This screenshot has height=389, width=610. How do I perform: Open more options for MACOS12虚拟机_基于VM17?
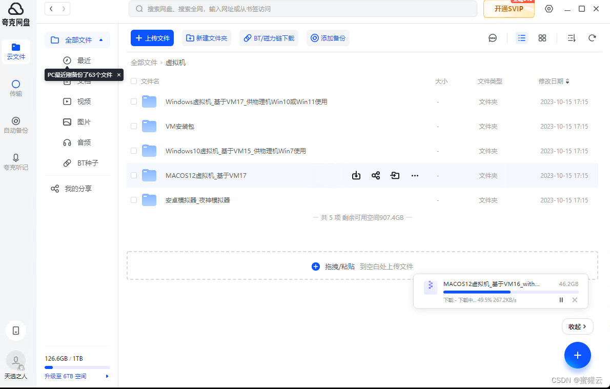coord(415,175)
